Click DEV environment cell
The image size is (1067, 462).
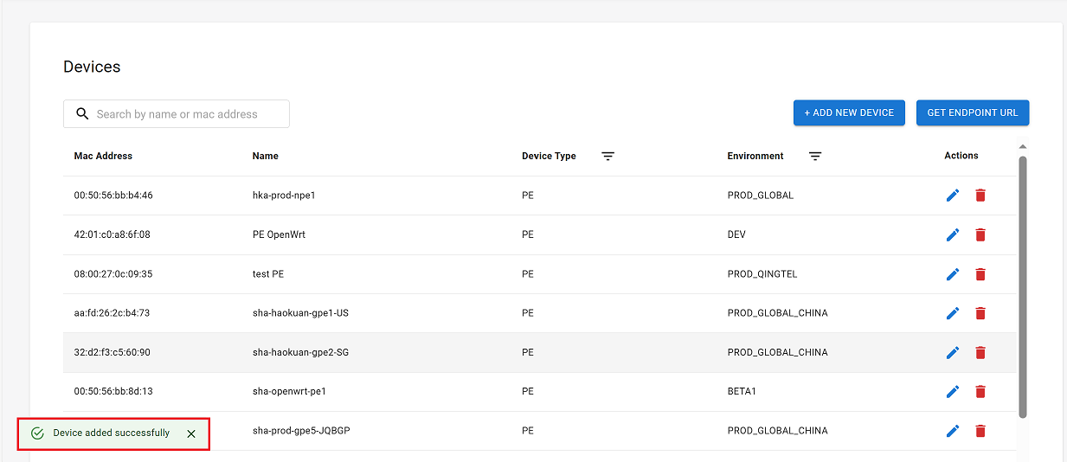pyautogui.click(x=736, y=234)
